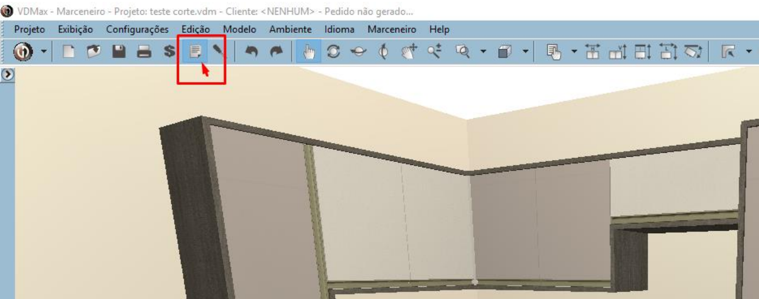Click the rotate module tilted icon
Screen dimensions: 759x299
click(x=693, y=53)
